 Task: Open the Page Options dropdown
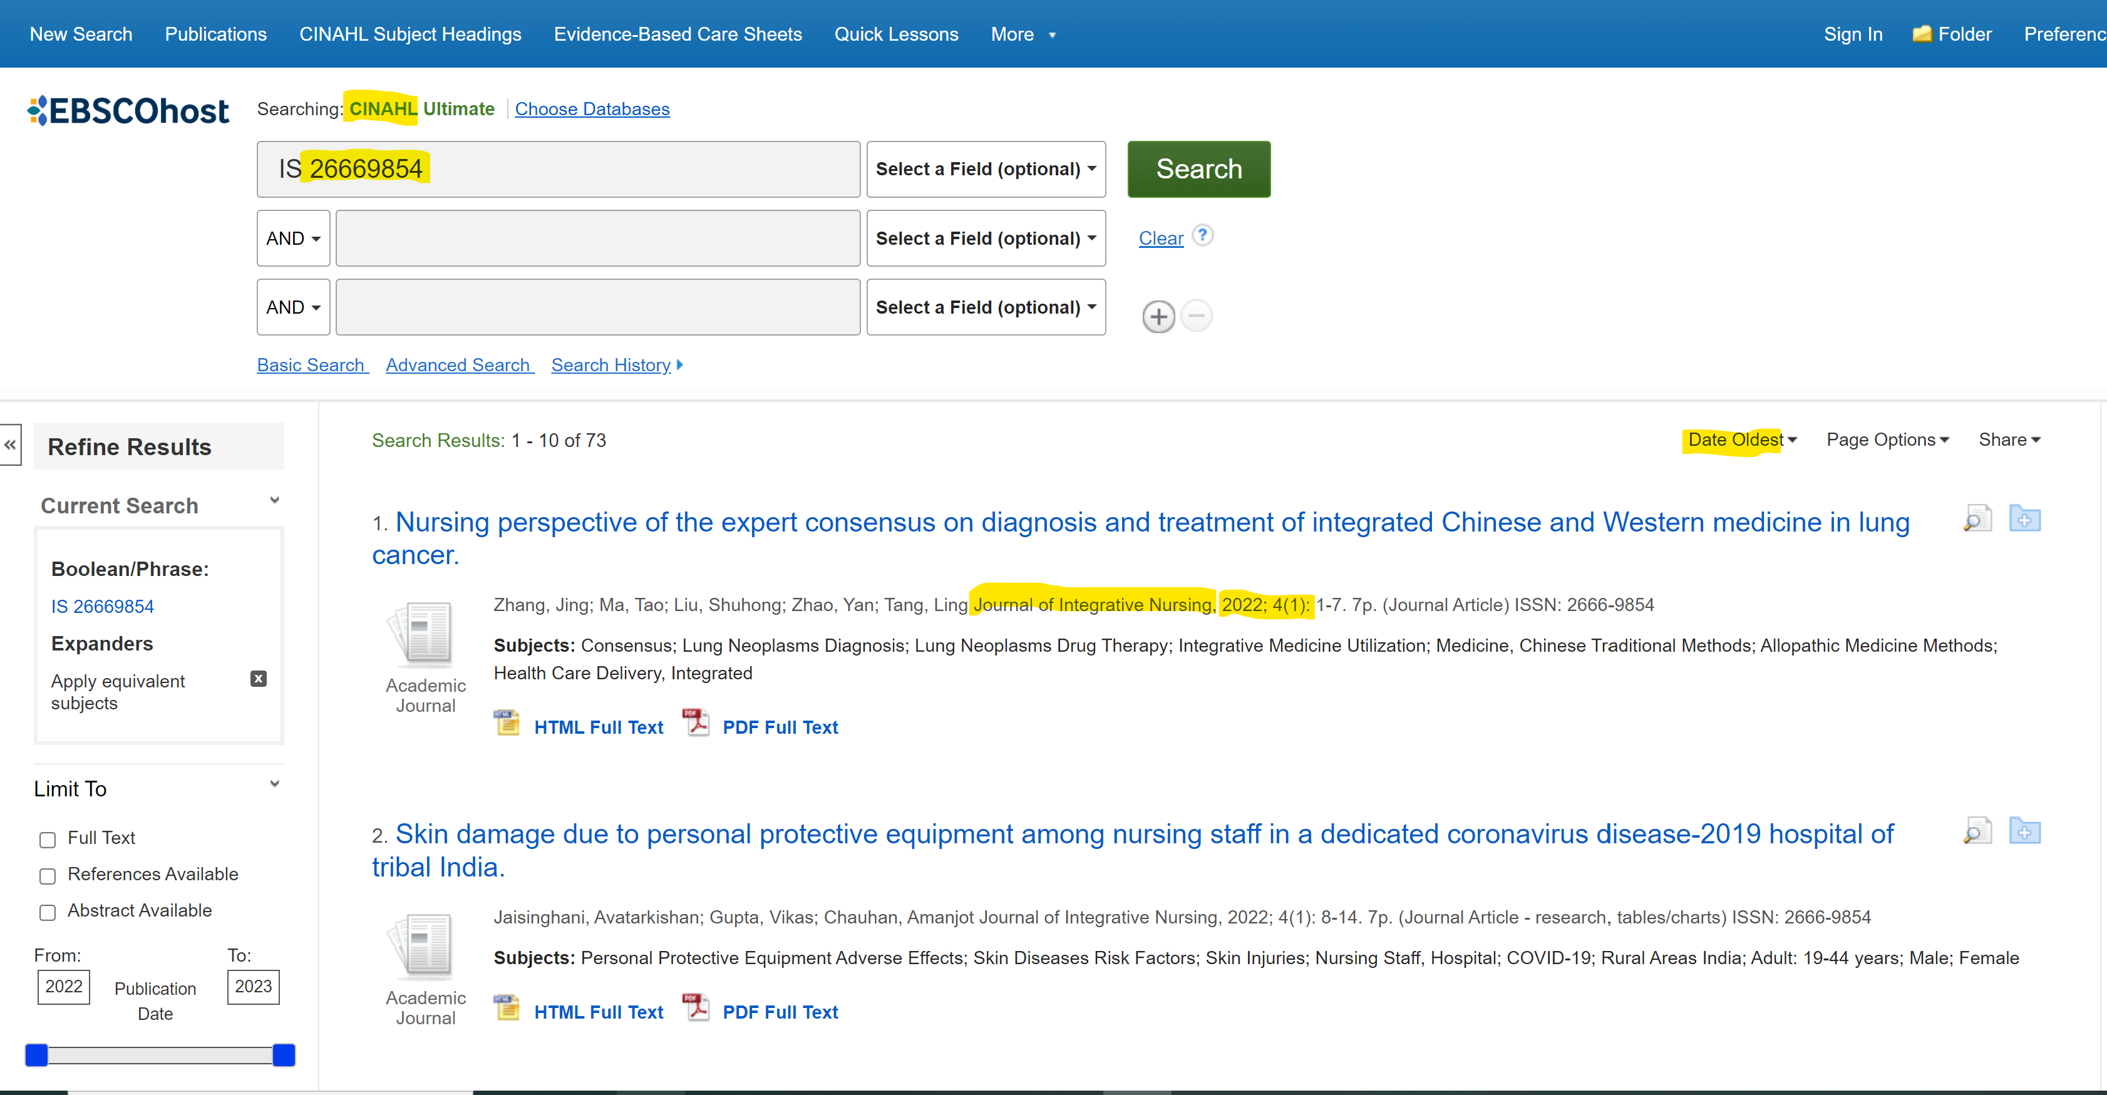click(1887, 440)
